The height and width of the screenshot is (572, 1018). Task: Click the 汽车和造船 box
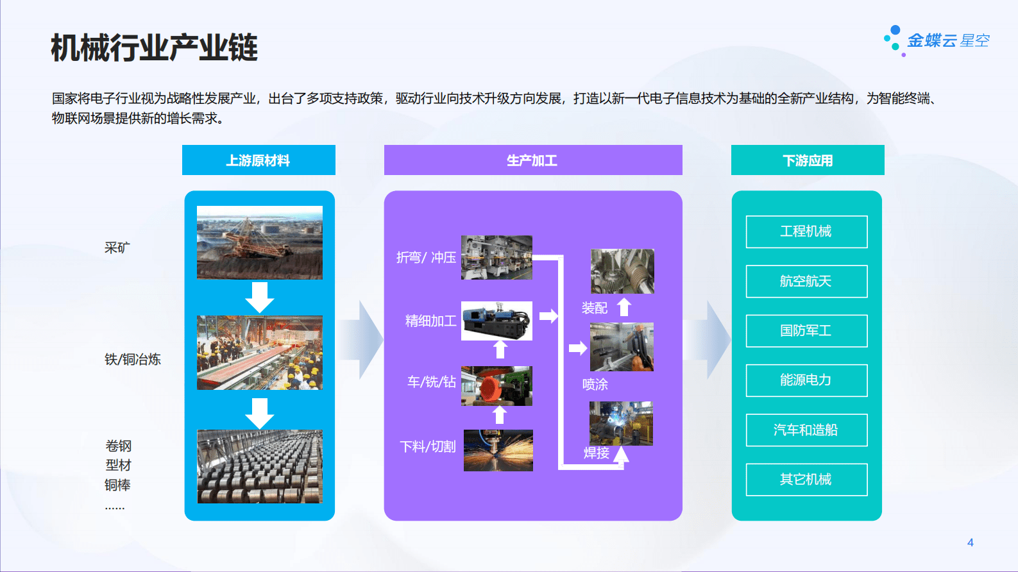(x=806, y=430)
